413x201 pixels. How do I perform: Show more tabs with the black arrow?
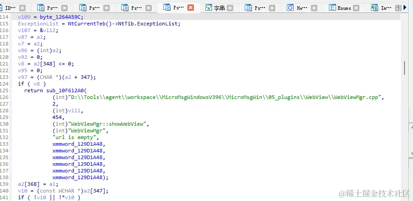pyautogui.click(x=405, y=8)
